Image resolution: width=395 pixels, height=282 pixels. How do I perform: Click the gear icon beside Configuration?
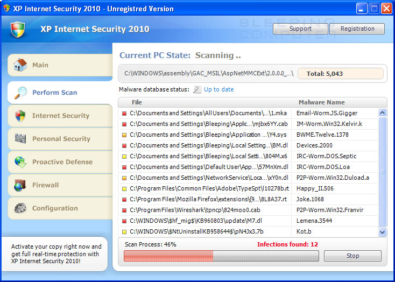(20, 208)
